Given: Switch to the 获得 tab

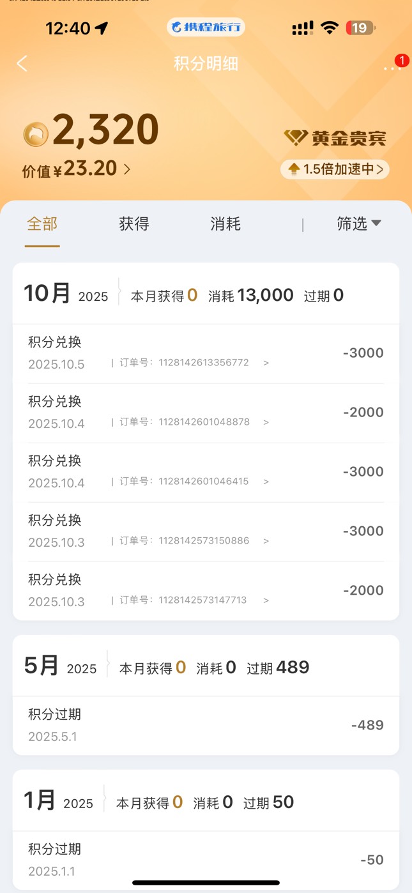Looking at the screenshot, I should pos(134,224).
